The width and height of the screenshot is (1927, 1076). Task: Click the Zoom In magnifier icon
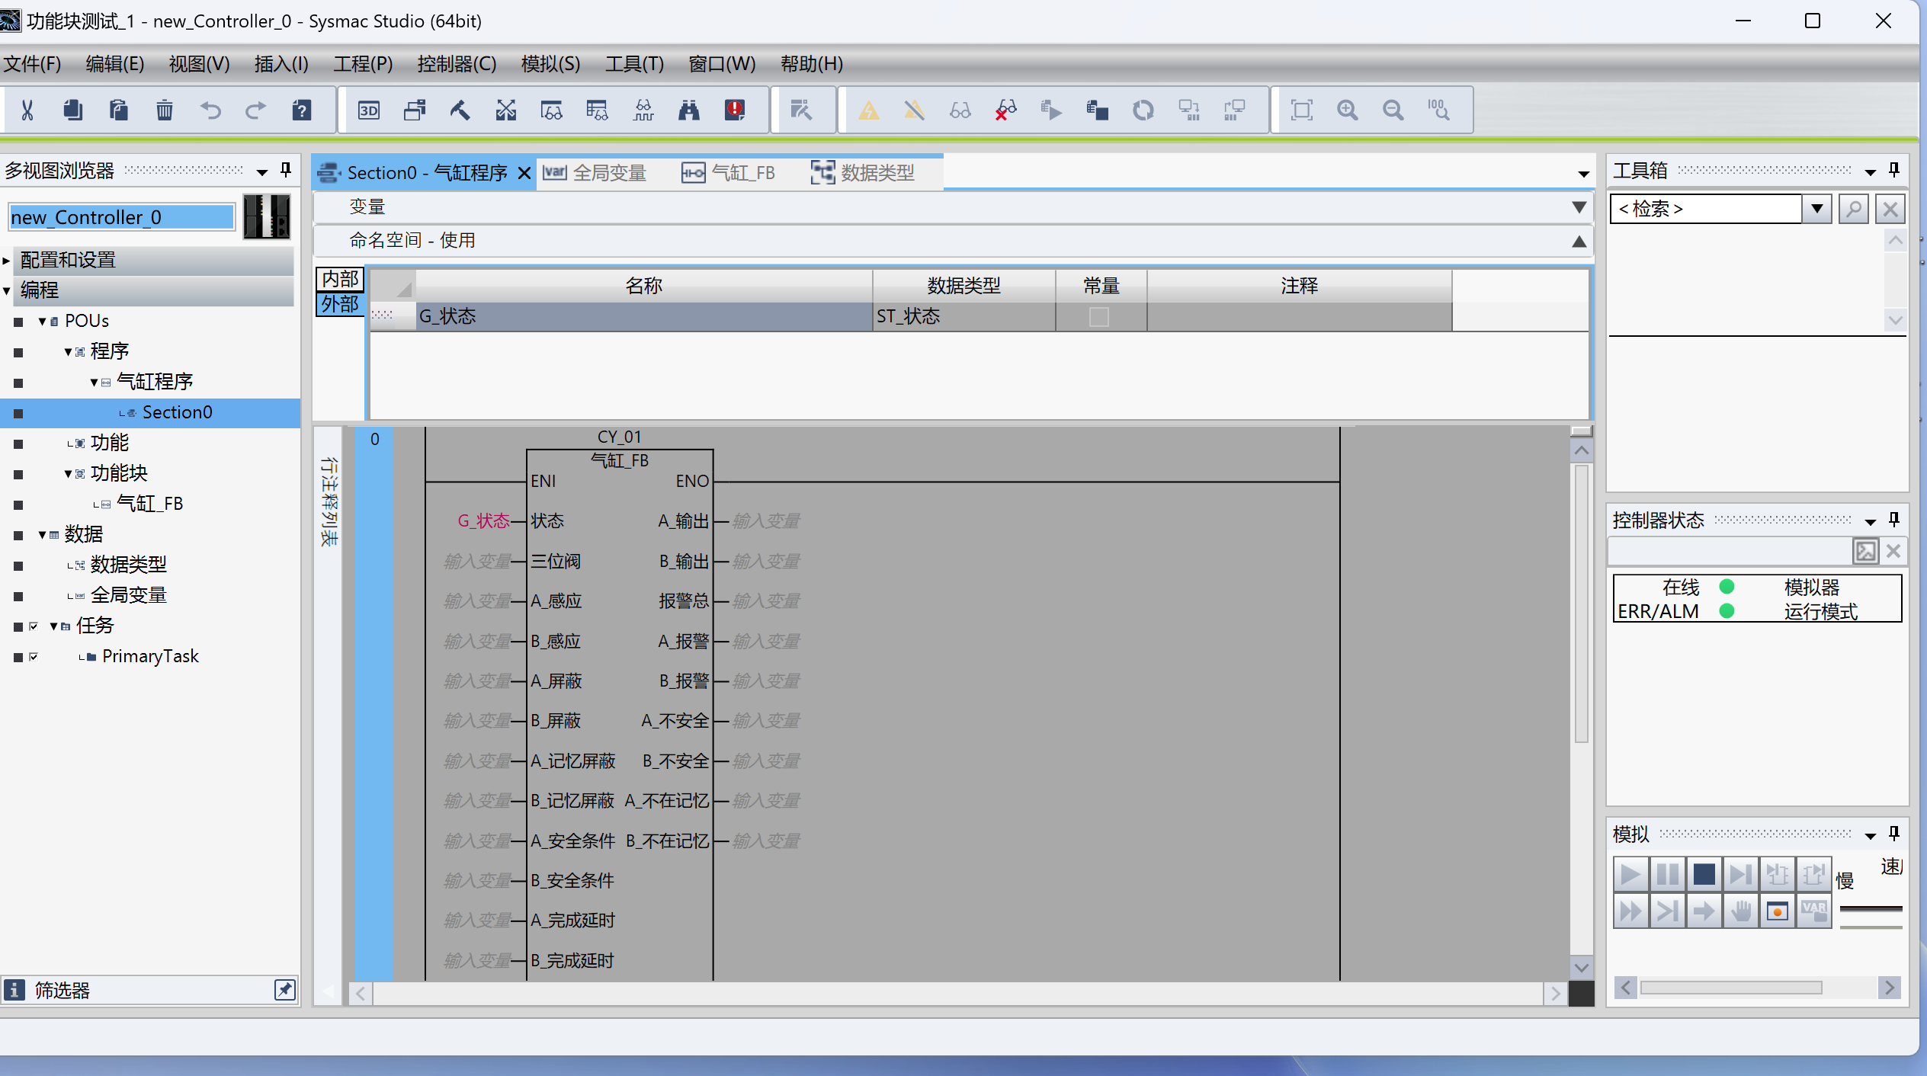[1347, 110]
